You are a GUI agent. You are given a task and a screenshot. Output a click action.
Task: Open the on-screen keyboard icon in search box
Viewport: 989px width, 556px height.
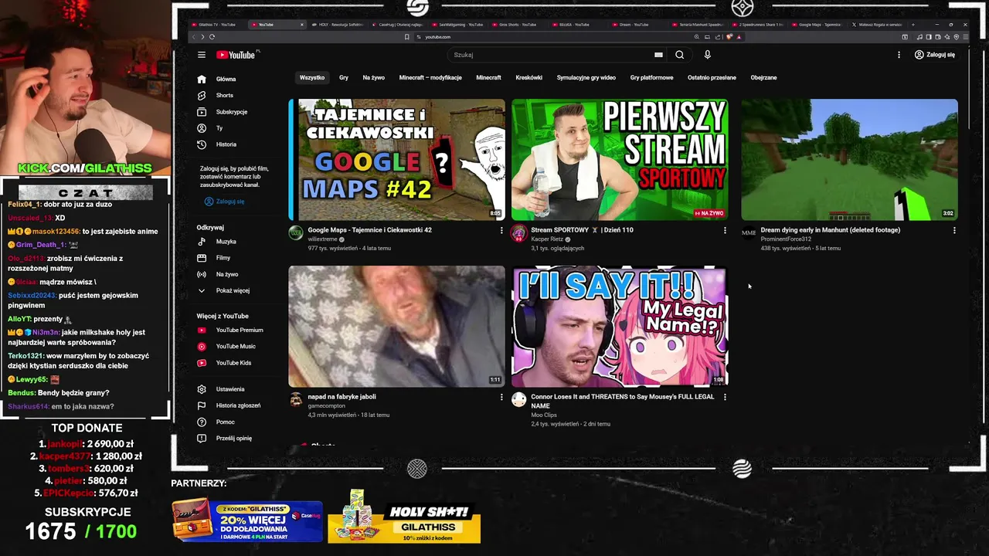pyautogui.click(x=658, y=55)
